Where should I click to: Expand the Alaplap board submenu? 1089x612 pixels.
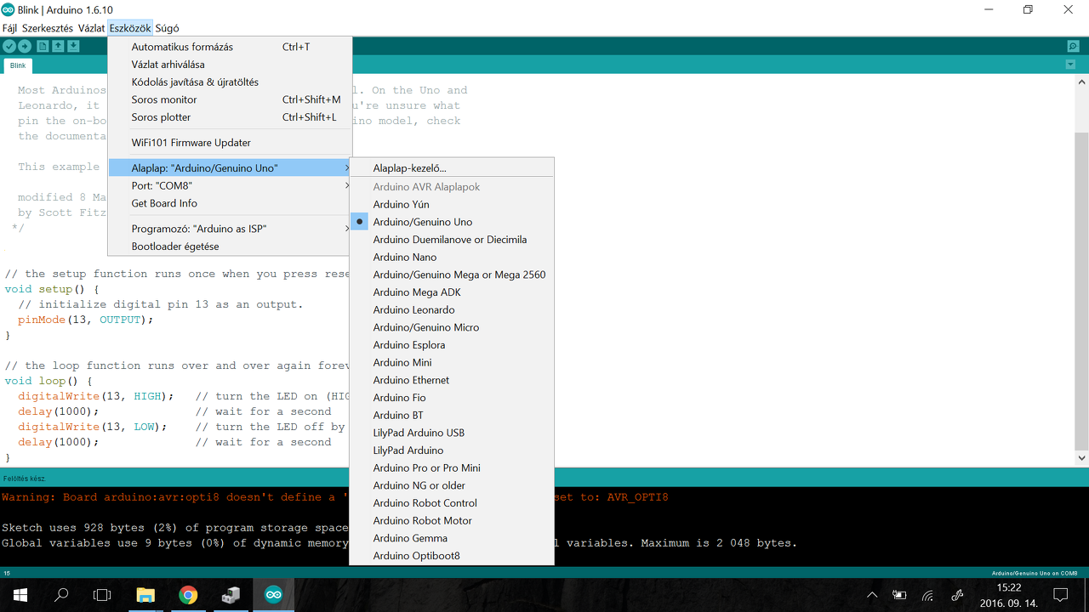230,168
